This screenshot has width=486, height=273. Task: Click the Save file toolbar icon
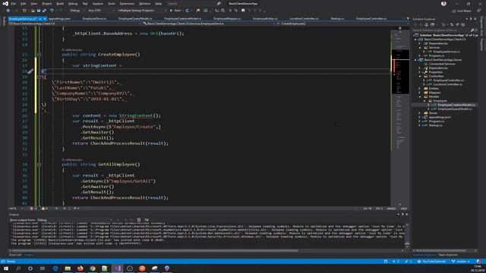pos(39,11)
